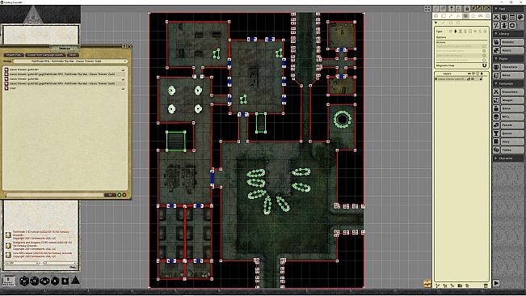Click the Images window search field
526x296 pixels.
56,195
